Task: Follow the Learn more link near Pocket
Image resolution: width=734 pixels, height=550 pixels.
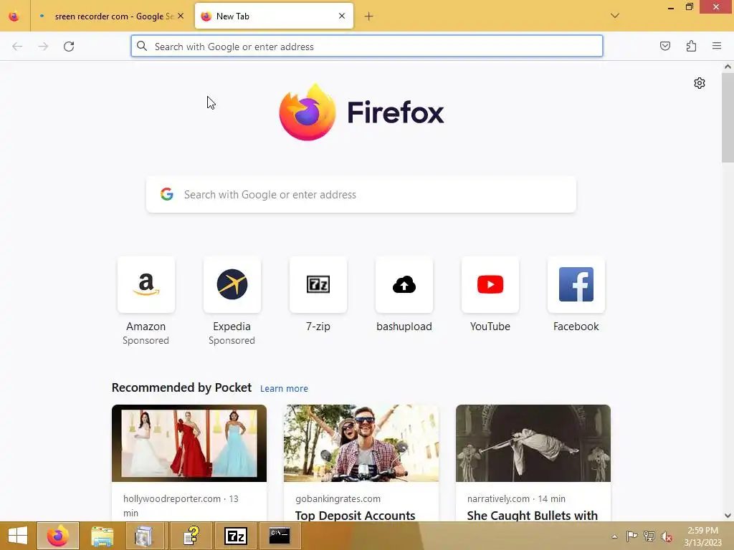Action: coord(284,389)
